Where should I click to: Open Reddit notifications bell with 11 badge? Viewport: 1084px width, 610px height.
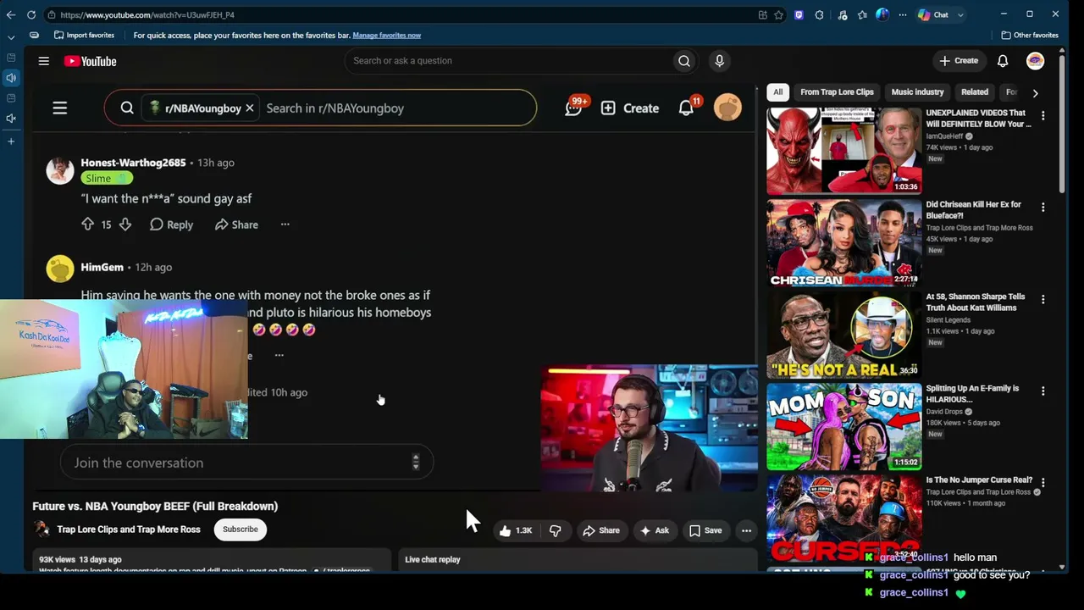click(x=687, y=108)
